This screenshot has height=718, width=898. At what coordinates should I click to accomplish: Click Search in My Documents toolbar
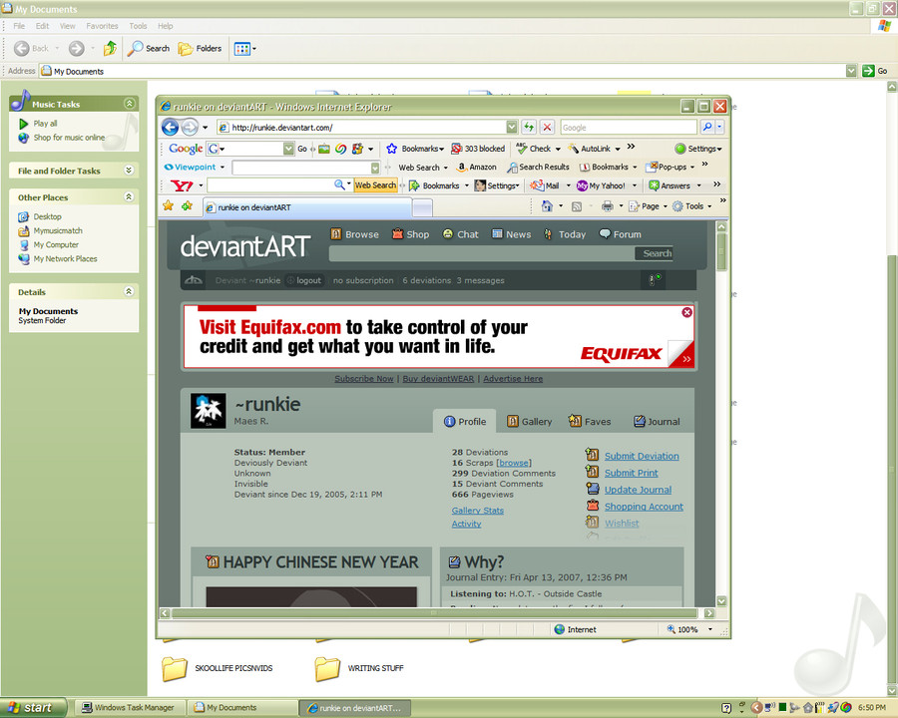click(149, 49)
